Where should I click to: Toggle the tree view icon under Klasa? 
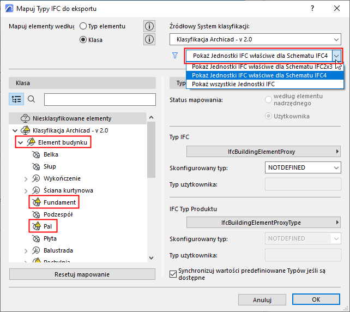click(x=16, y=99)
